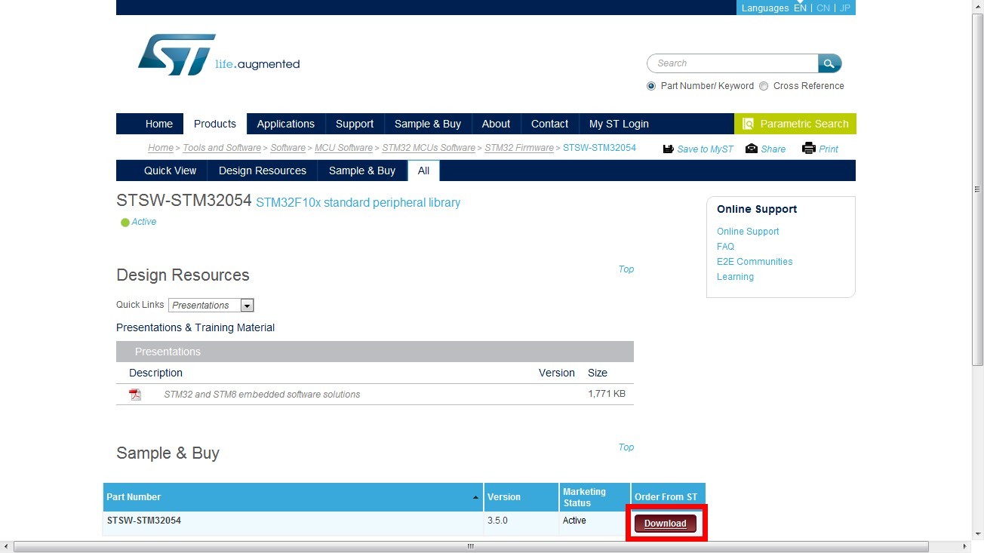Click the search magnifier button
The height and width of the screenshot is (553, 984).
[x=829, y=63]
